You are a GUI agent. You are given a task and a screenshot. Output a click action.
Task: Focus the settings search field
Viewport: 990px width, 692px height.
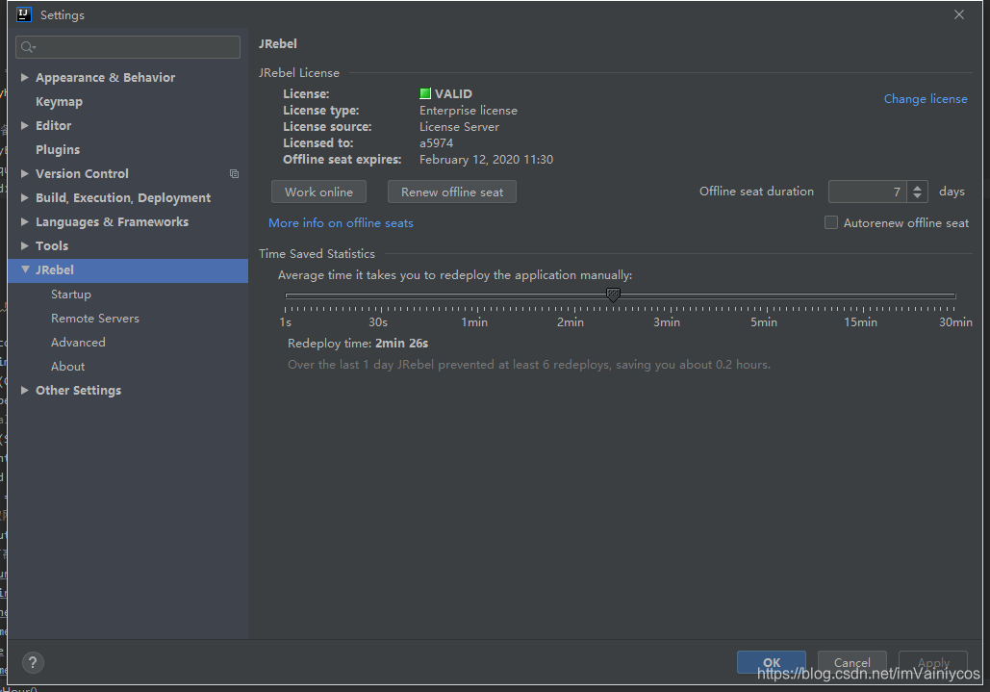[128, 47]
